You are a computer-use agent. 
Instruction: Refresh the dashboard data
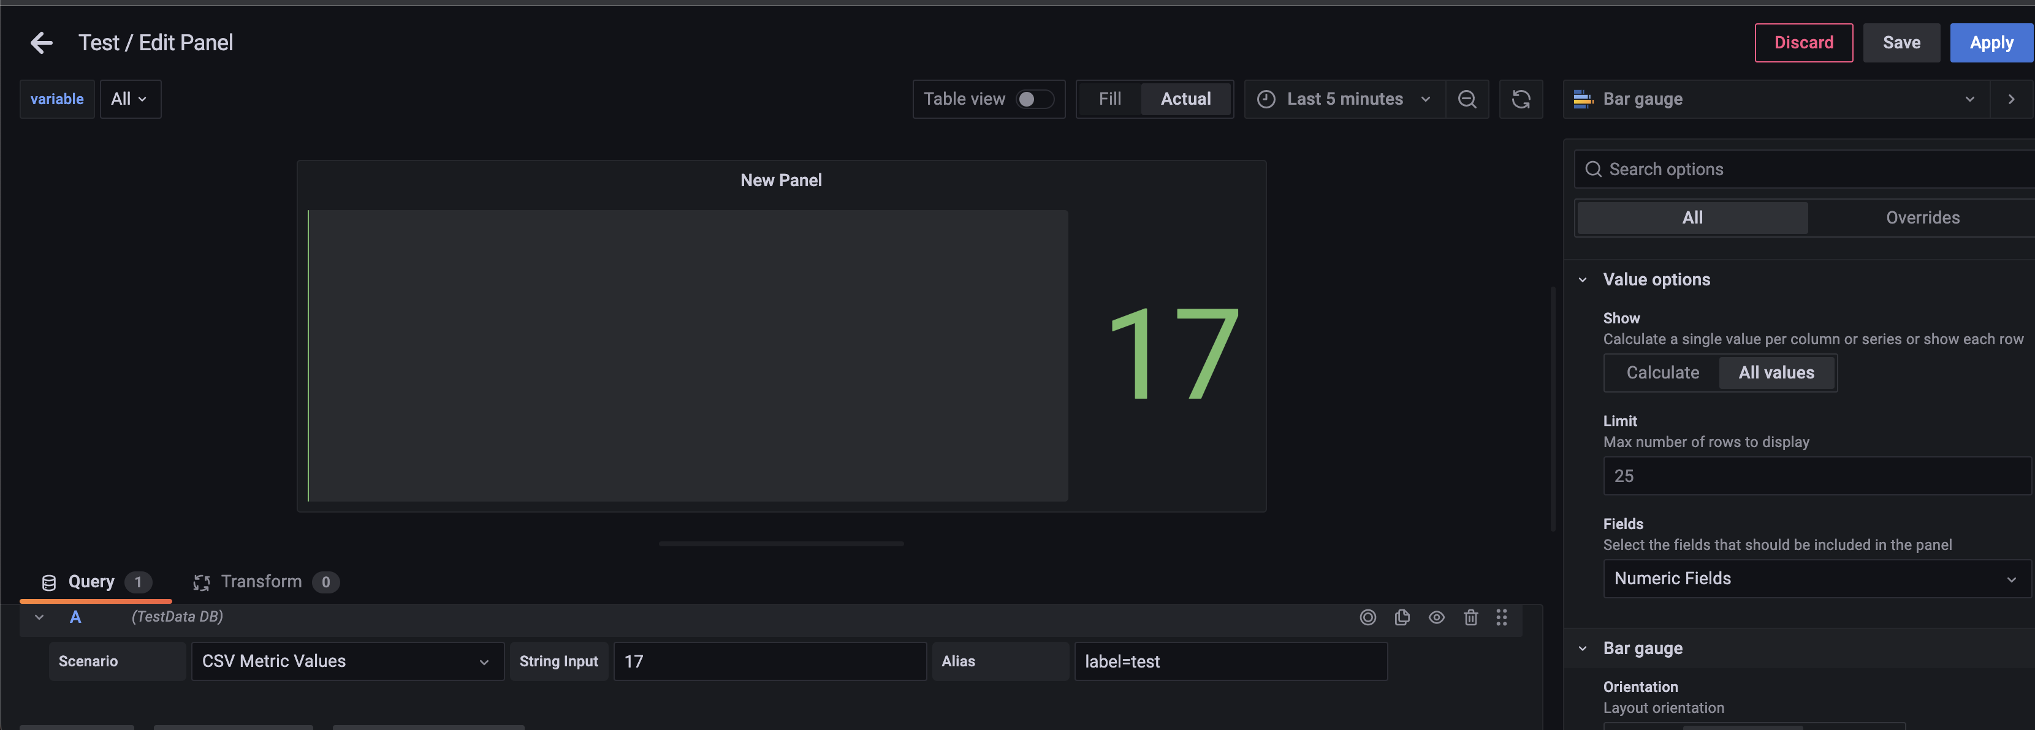click(x=1521, y=99)
